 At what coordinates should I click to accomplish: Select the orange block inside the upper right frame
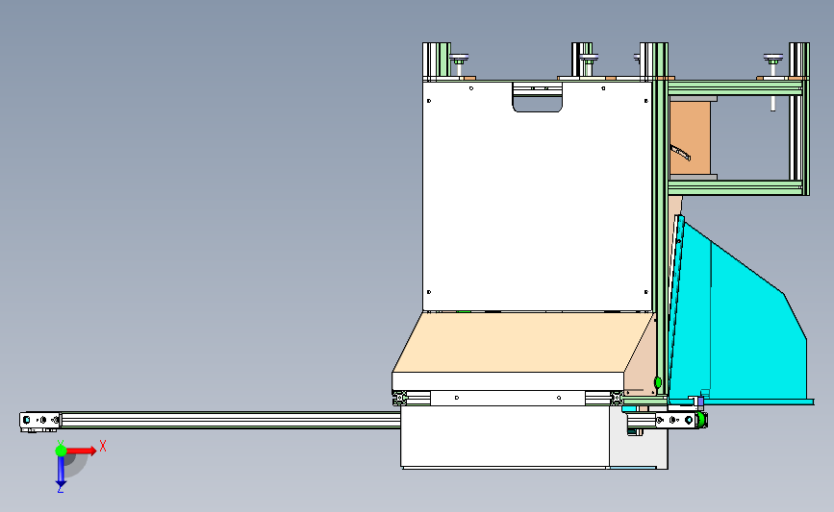click(690, 137)
